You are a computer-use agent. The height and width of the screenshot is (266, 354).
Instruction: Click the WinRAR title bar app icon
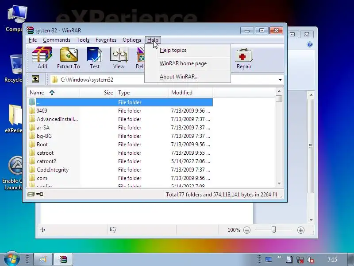point(30,30)
